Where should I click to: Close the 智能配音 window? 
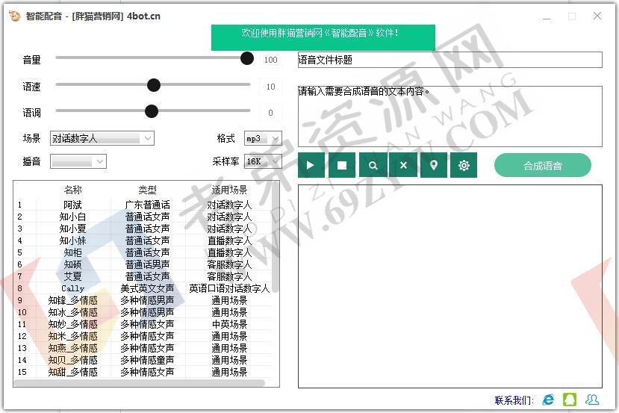coord(597,16)
